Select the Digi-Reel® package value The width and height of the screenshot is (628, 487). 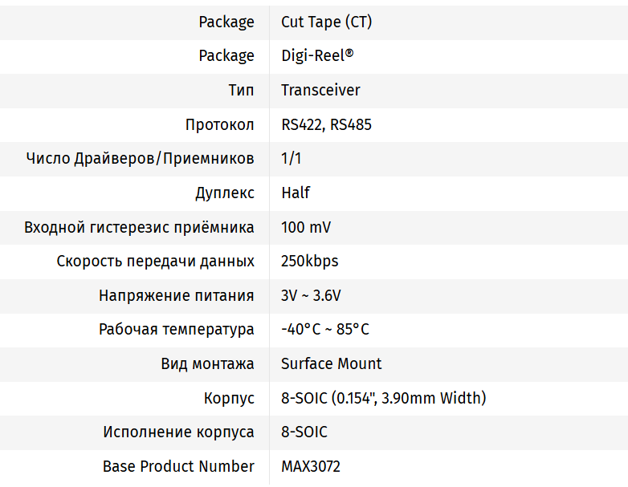[317, 55]
